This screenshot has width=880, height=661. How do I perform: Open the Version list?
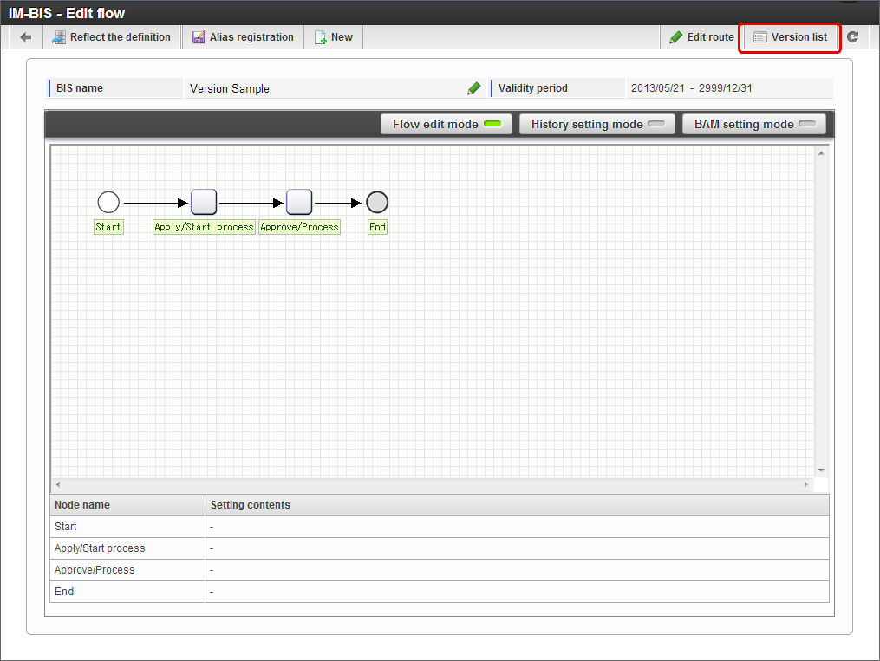(790, 37)
